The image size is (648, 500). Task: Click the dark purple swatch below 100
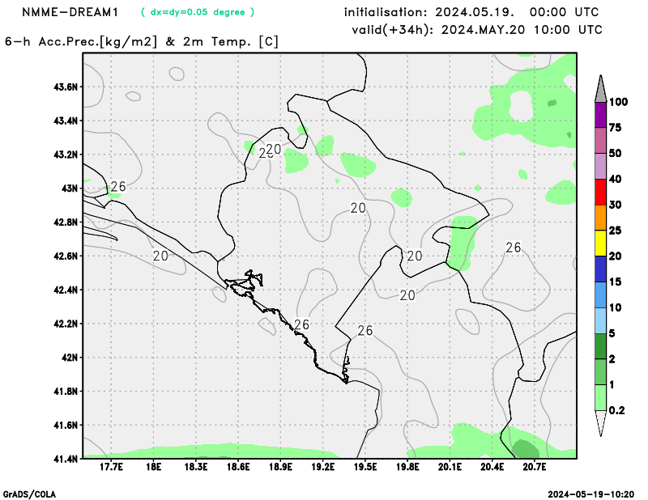click(x=600, y=115)
